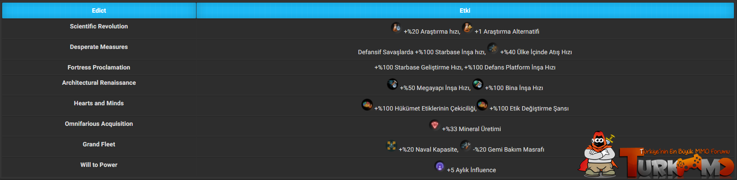
Task: Click the megastructure build speed icon
Action: point(393,84)
